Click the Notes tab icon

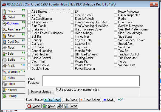[5, 78]
